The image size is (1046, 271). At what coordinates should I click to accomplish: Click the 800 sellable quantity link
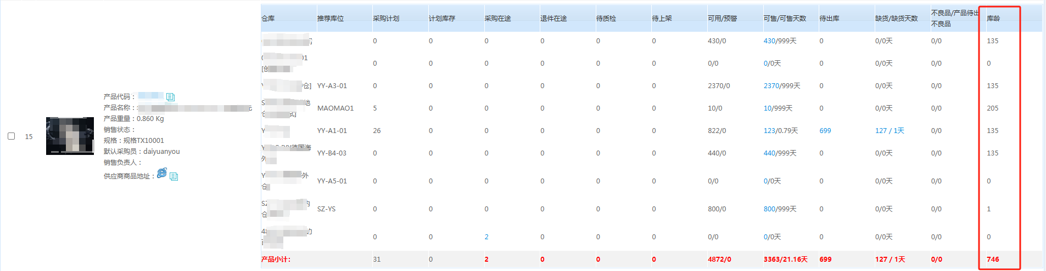click(x=769, y=209)
